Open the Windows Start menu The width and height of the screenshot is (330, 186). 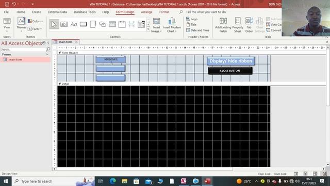click(6, 181)
